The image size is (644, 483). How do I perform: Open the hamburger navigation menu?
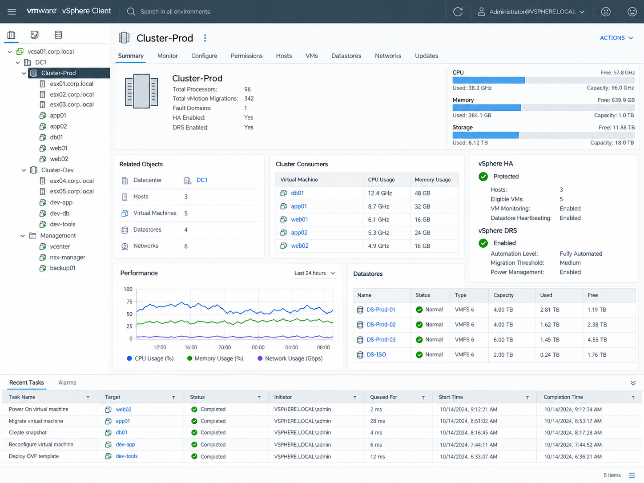(12, 12)
